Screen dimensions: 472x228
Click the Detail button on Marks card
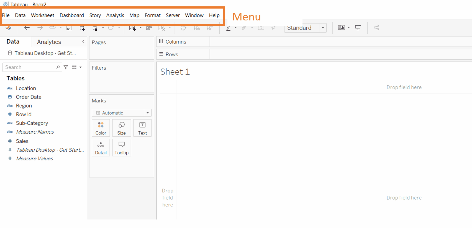(x=101, y=148)
